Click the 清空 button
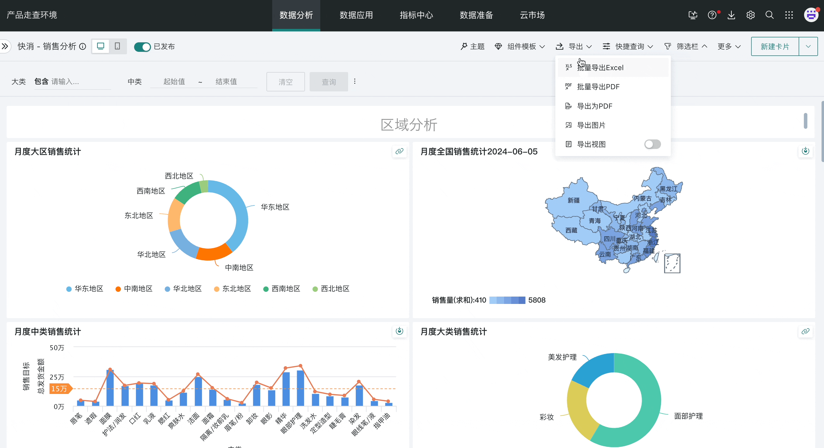 click(285, 82)
